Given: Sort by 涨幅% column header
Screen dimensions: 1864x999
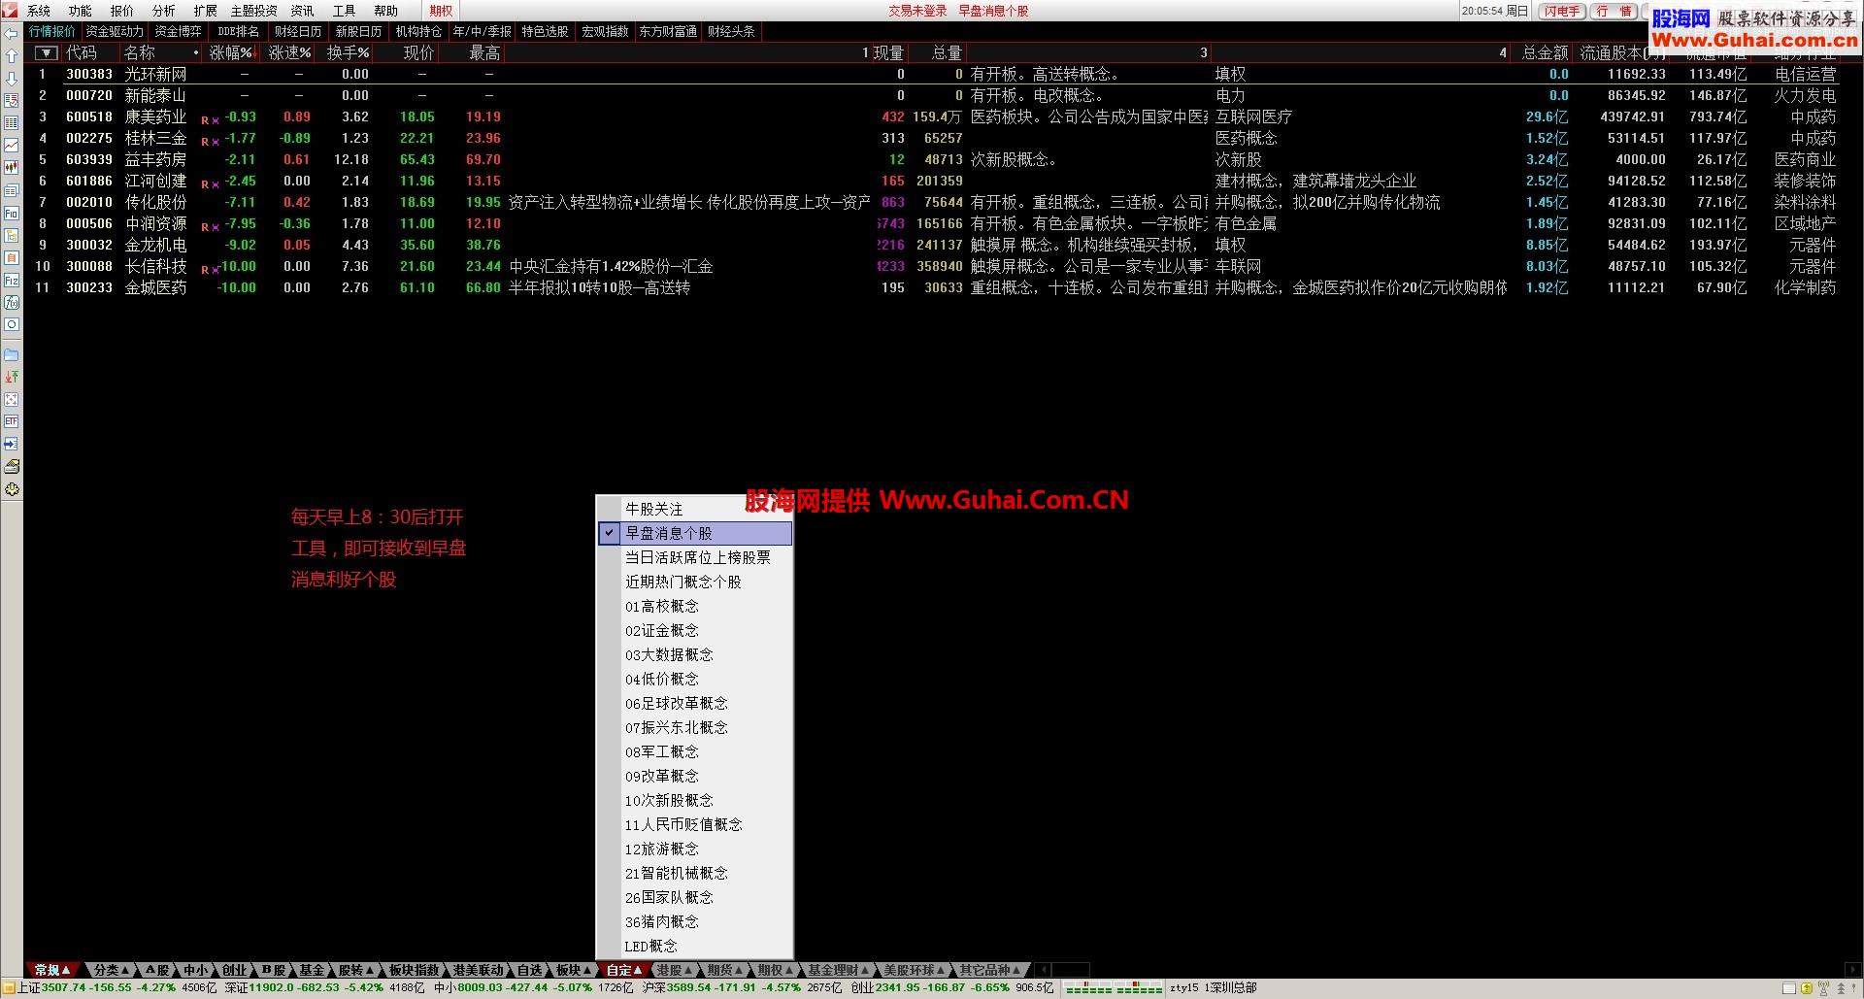Looking at the screenshot, I should [231, 53].
